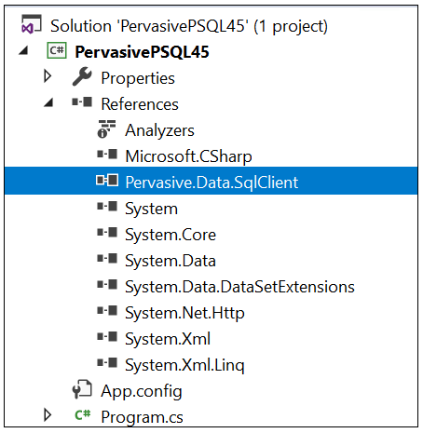Collapse the PervasivePSQL45 project node
This screenshot has width=423, height=433.
pyautogui.click(x=23, y=50)
